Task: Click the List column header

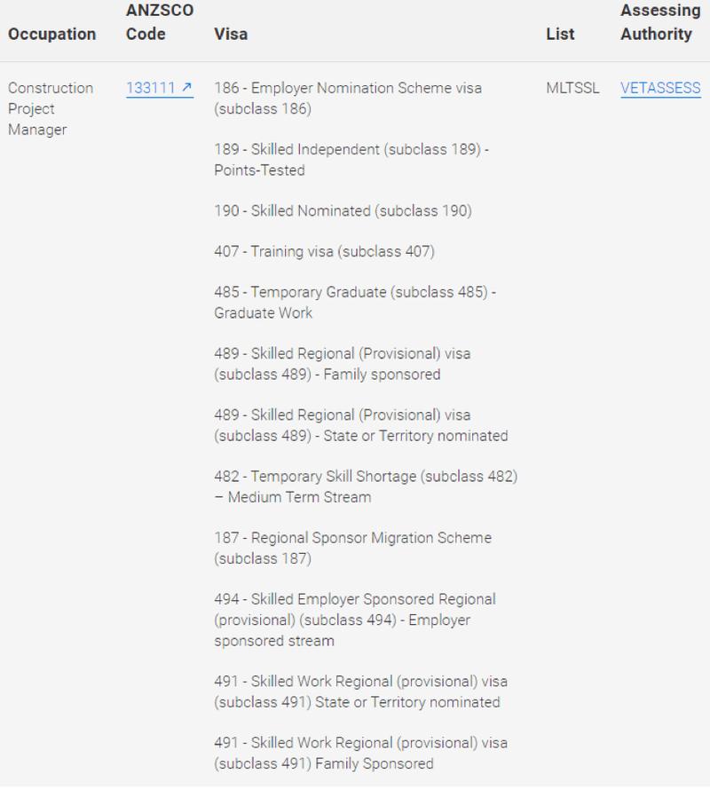Action: click(560, 34)
